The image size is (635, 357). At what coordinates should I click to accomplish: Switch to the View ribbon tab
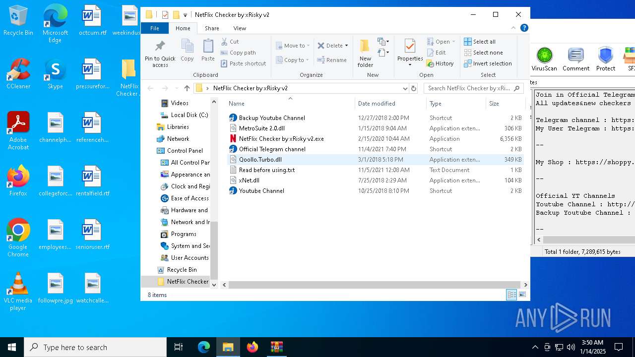(x=240, y=28)
